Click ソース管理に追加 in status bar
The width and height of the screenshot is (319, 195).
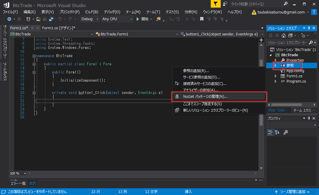click(293, 192)
